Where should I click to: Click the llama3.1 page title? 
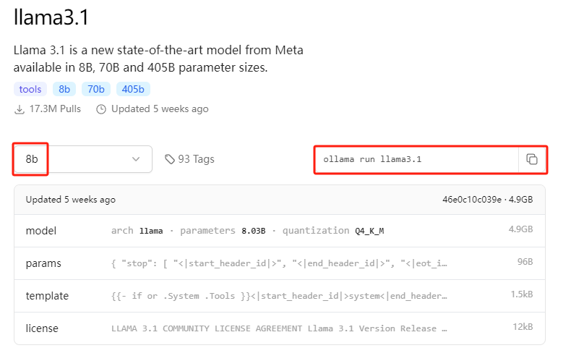pos(51,17)
